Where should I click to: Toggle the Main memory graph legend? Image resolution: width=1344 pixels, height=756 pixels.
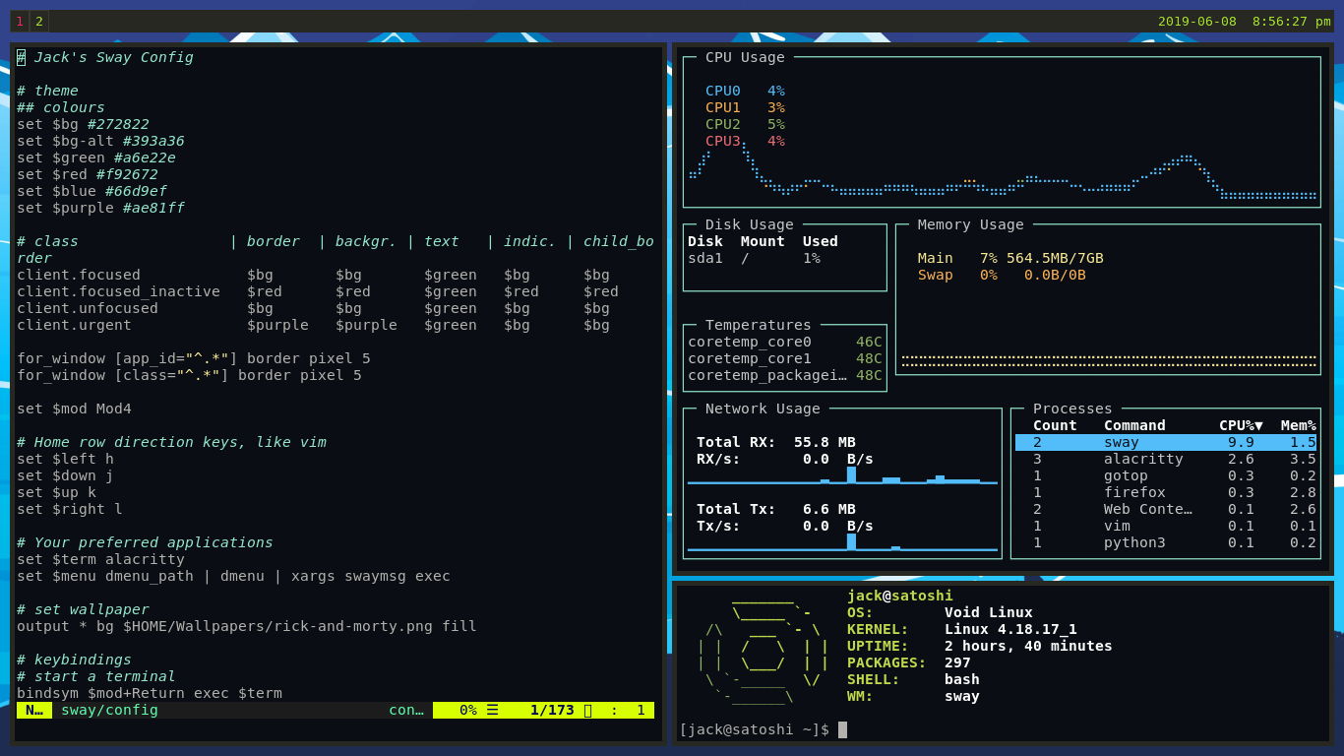click(935, 258)
